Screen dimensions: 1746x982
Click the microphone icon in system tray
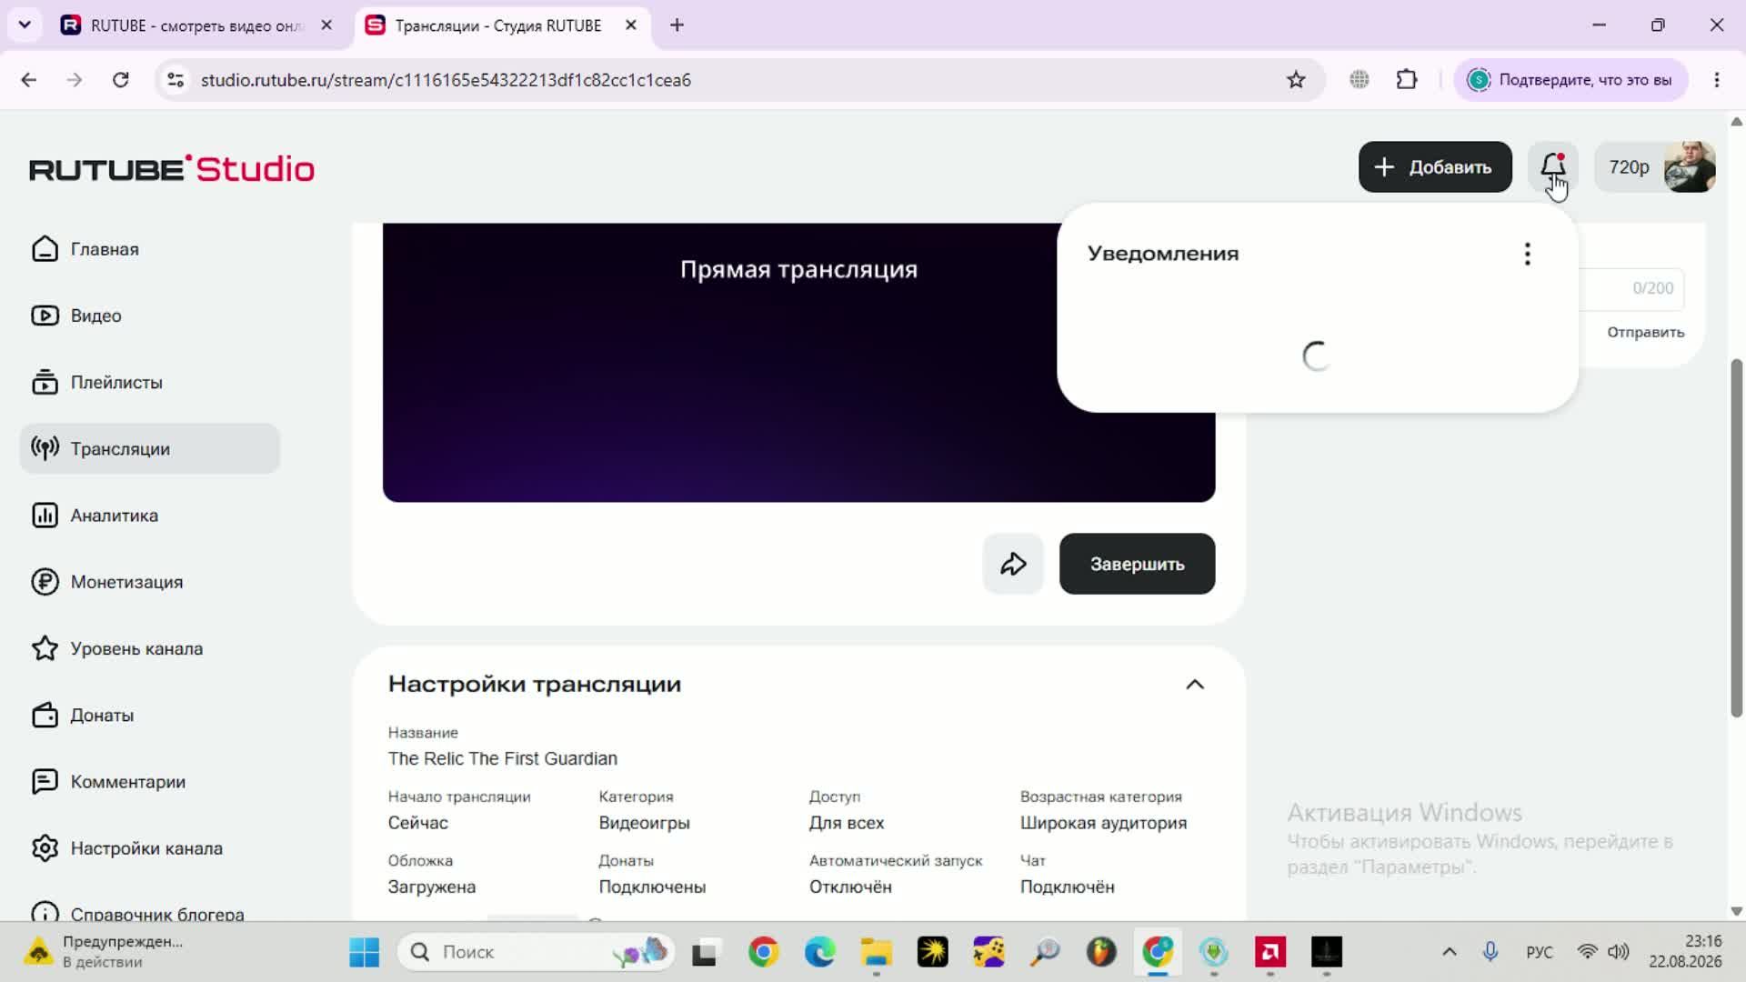click(1490, 952)
